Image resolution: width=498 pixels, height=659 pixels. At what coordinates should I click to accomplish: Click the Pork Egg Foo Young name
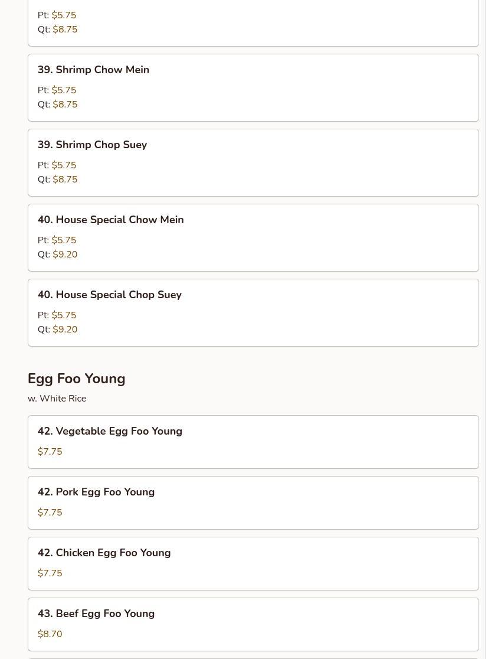(x=96, y=492)
